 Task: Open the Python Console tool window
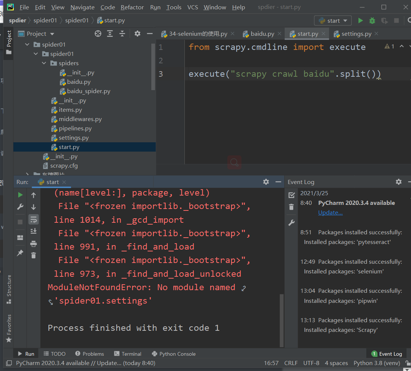tap(174, 354)
